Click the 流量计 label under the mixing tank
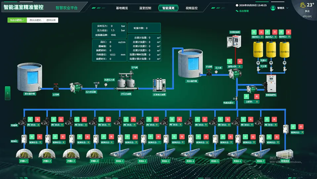Image resolution: width=317 pixels, height=179 pixels. click(x=263, y=60)
